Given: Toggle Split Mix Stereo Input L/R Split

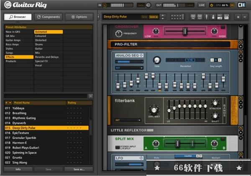Looking at the screenshot, I should [x=118, y=147].
